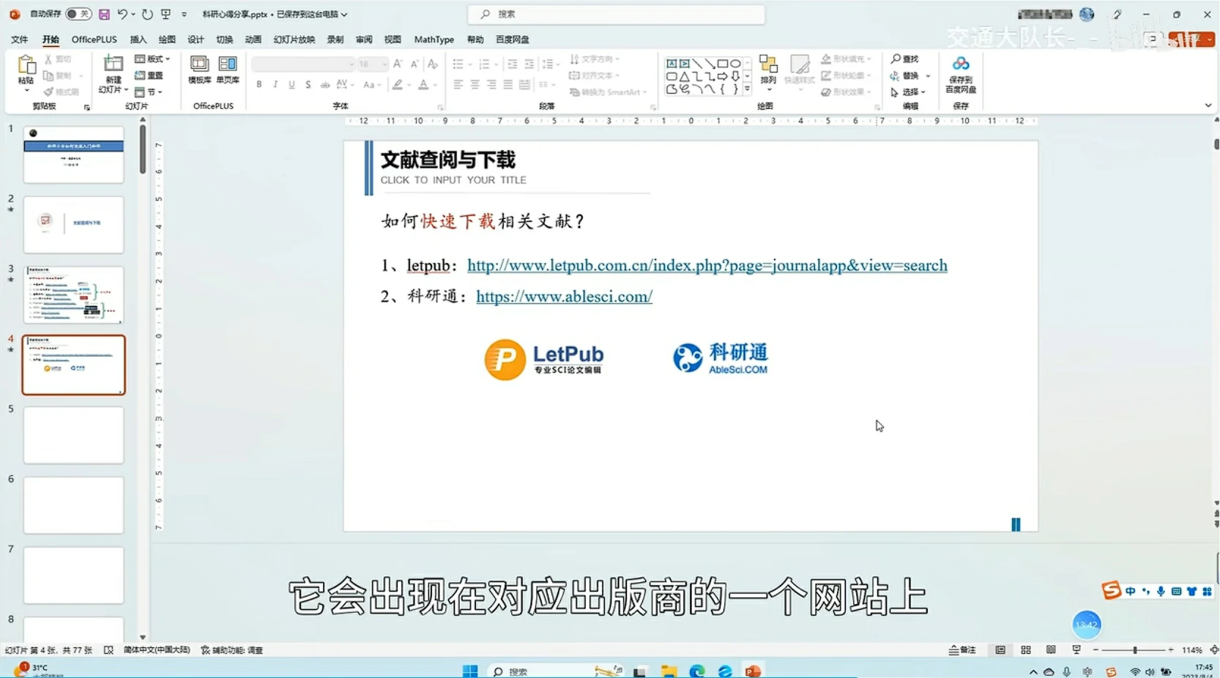Toggle the Notes (备注) pane in status bar

click(x=962, y=650)
